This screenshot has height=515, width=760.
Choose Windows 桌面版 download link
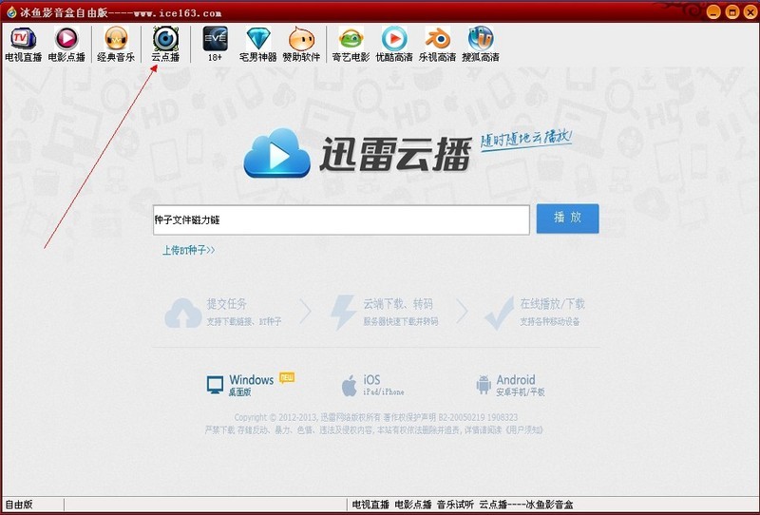pos(251,385)
